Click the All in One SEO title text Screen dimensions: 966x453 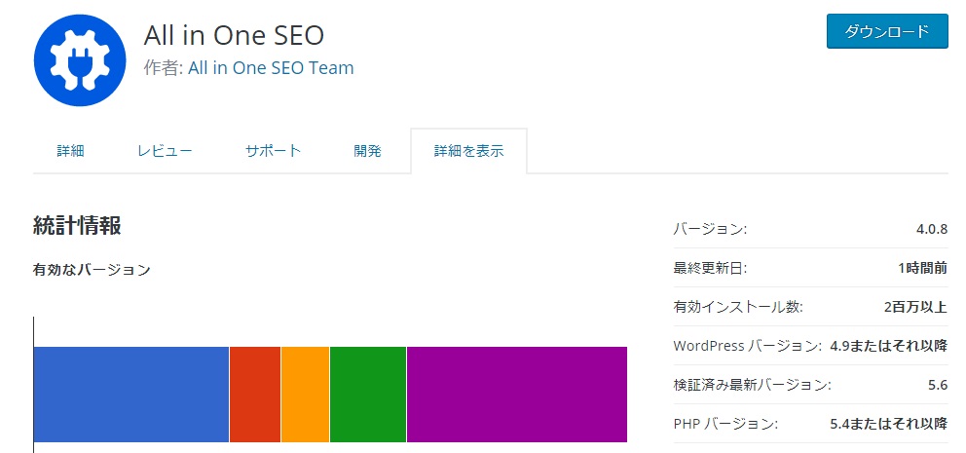[234, 36]
